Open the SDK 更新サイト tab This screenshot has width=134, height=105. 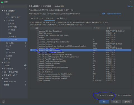pos(61,18)
